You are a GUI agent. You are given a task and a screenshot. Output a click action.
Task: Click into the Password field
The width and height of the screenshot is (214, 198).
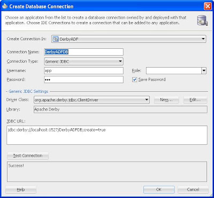[x=83, y=79]
